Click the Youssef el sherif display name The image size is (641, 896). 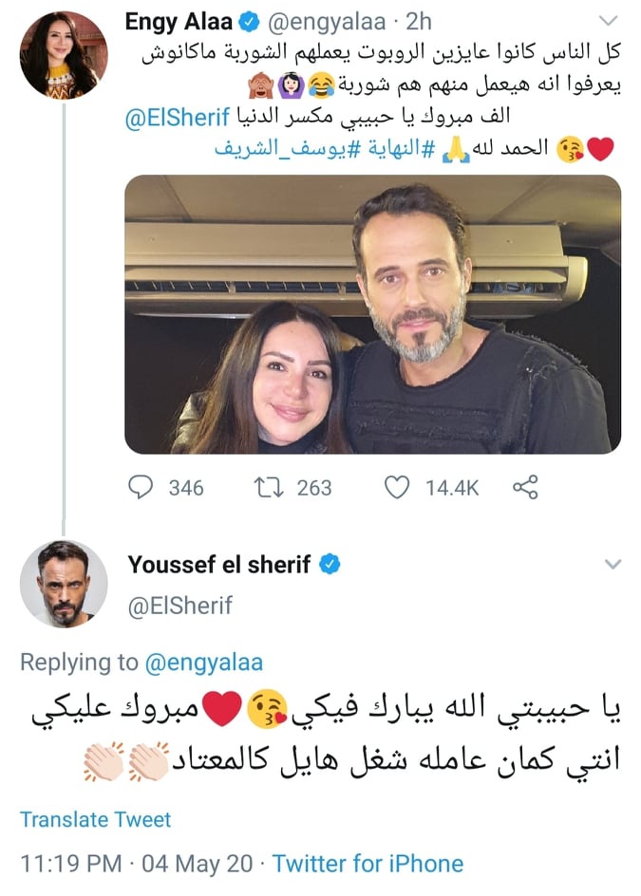(x=219, y=566)
